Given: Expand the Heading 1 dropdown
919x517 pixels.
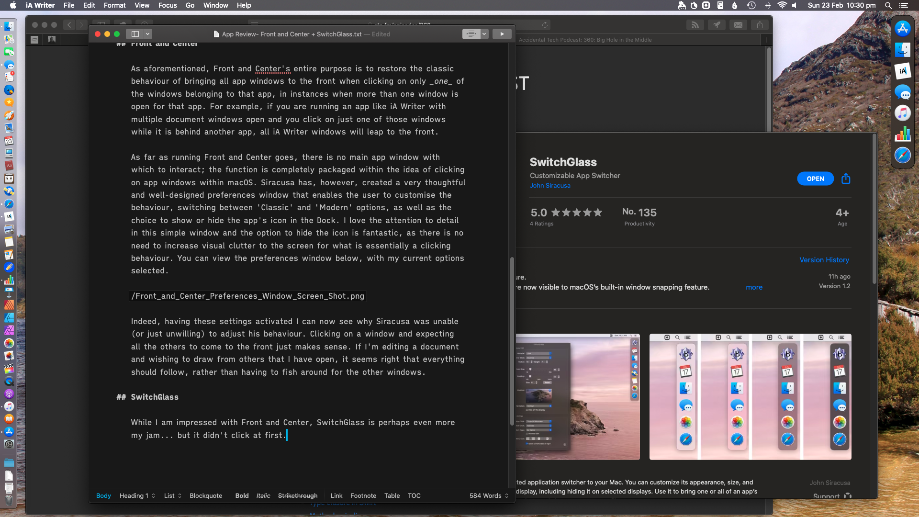Looking at the screenshot, I should point(137,495).
